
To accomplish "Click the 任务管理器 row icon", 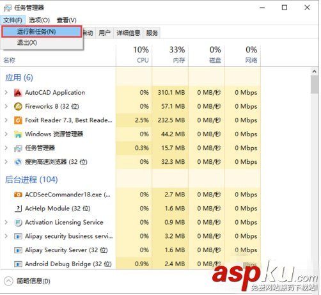I will point(18,148).
